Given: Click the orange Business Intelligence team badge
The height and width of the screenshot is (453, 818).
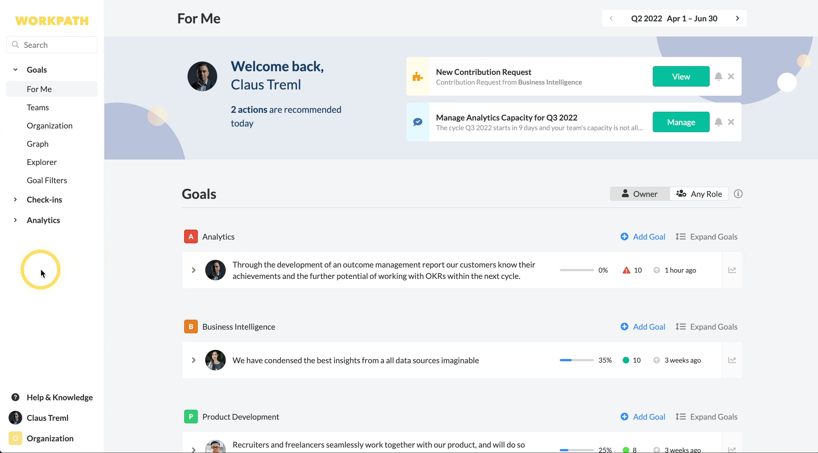Looking at the screenshot, I should (191, 327).
